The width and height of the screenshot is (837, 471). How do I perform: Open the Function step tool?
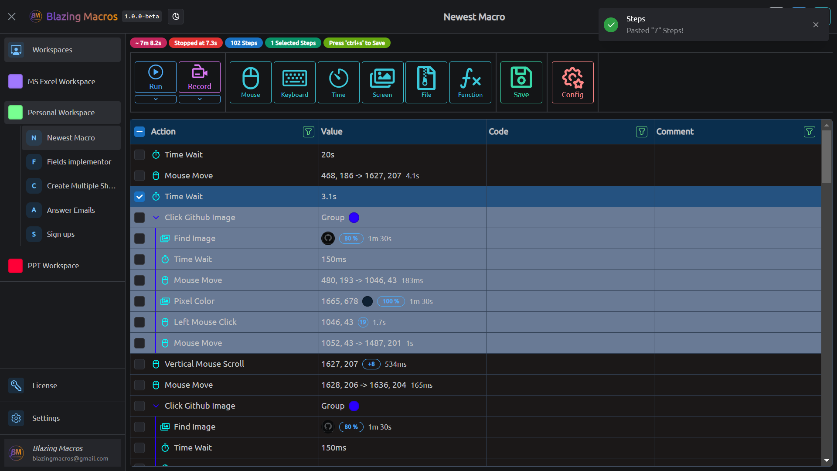470,82
